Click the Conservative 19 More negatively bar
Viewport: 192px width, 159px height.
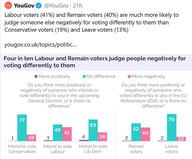click(x=31, y=138)
